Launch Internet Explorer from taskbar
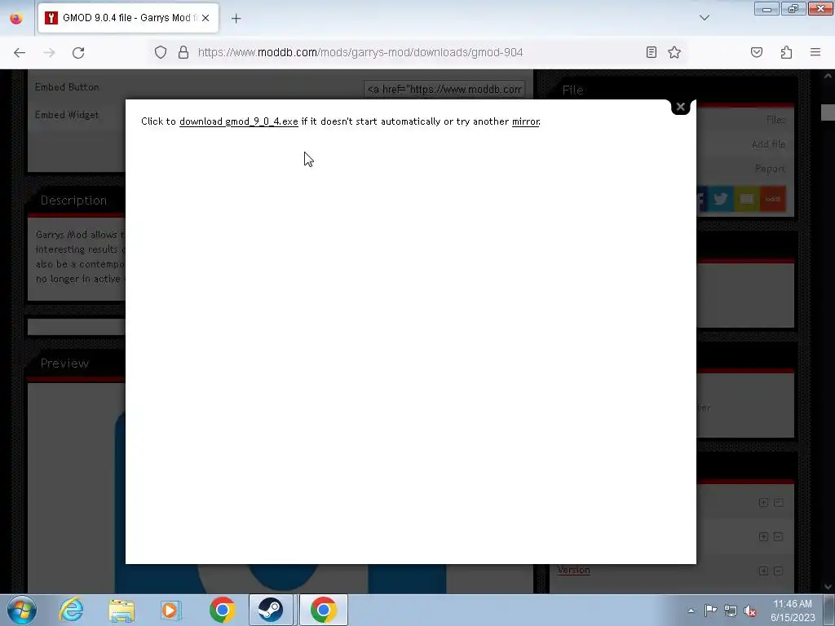Screen dimensions: 835x626 (71, 610)
